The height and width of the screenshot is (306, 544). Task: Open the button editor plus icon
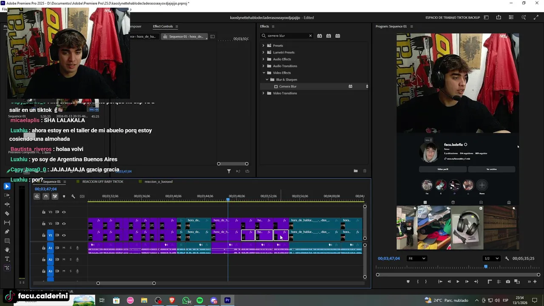(x=535, y=281)
